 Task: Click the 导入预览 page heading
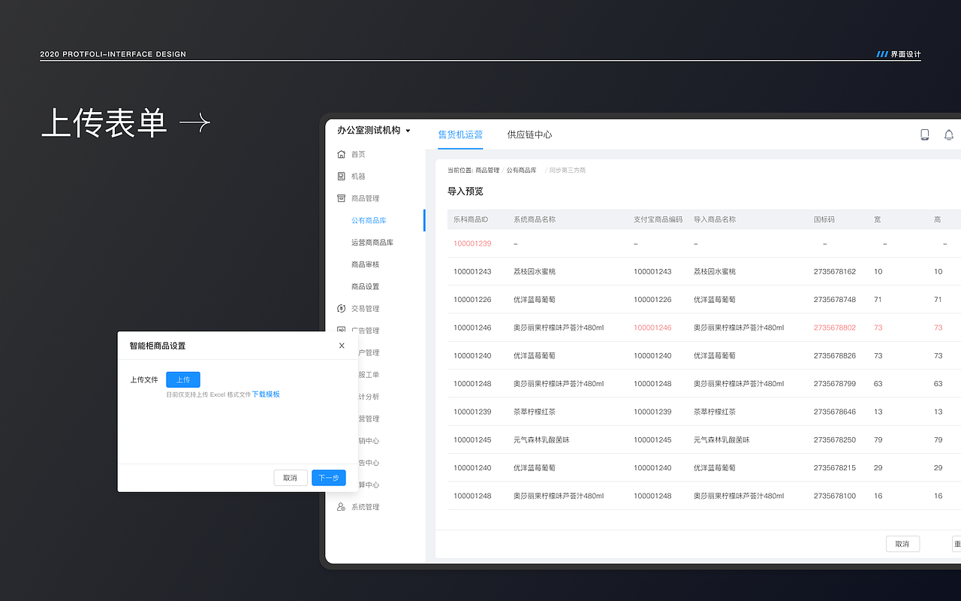(x=465, y=192)
